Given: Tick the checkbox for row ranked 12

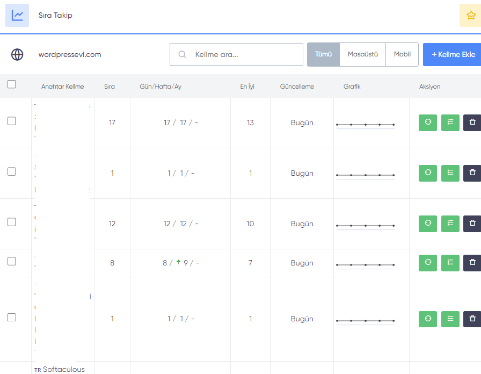Looking at the screenshot, I should point(12,222).
